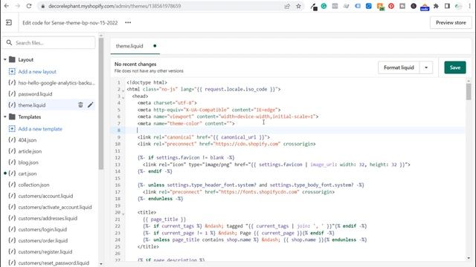The width and height of the screenshot is (476, 267).
Task: Open customers/account.liquid file
Action: [45, 196]
